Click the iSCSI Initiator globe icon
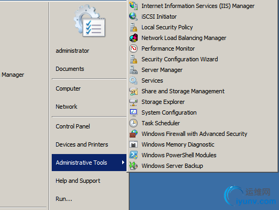The height and width of the screenshot is (210, 279). coord(133,17)
